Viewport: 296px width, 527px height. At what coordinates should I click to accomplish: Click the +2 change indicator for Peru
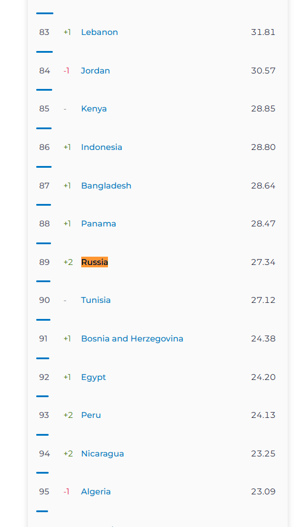(68, 416)
